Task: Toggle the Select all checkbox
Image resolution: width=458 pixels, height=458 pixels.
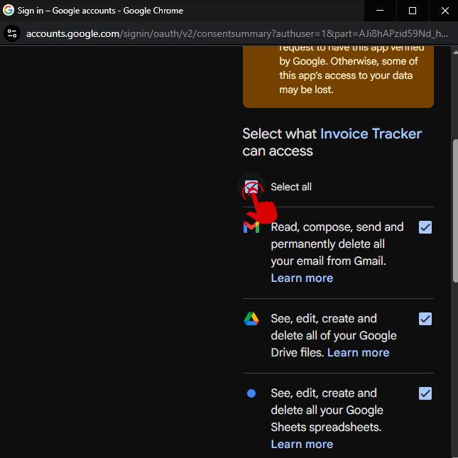Action: 251,187
